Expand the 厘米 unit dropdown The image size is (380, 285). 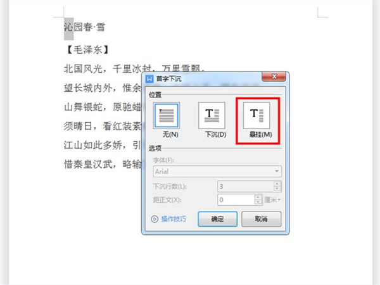272,200
